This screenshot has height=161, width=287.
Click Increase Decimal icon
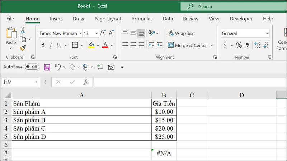pos(257,45)
